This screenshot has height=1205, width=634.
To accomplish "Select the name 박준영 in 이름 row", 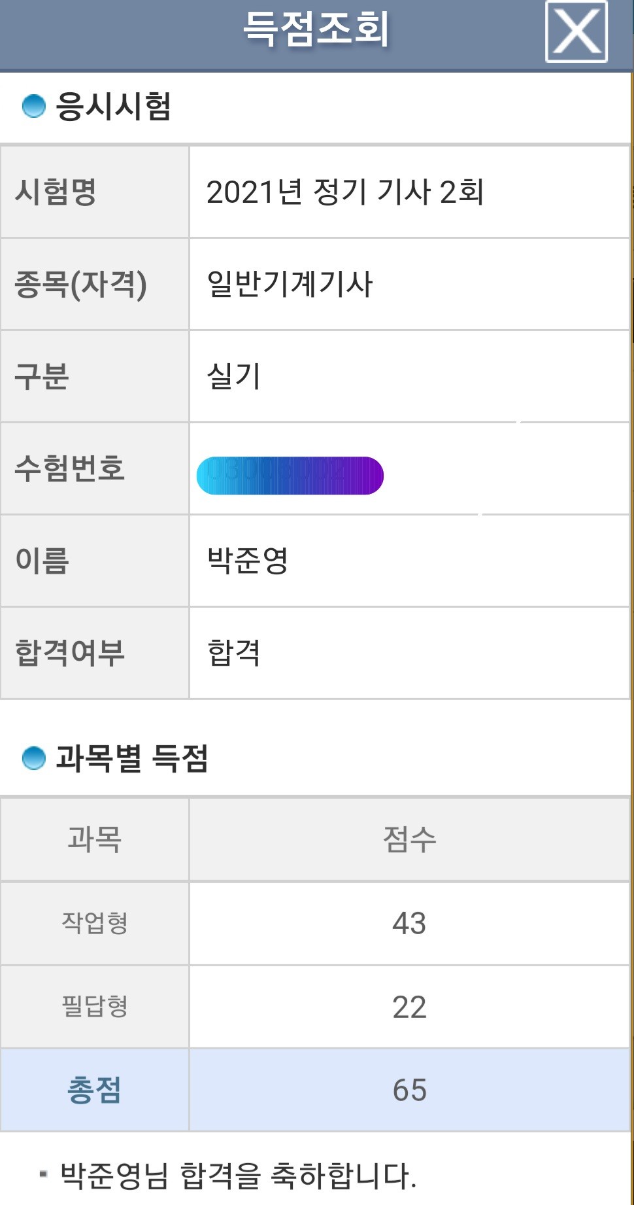I will [x=248, y=561].
